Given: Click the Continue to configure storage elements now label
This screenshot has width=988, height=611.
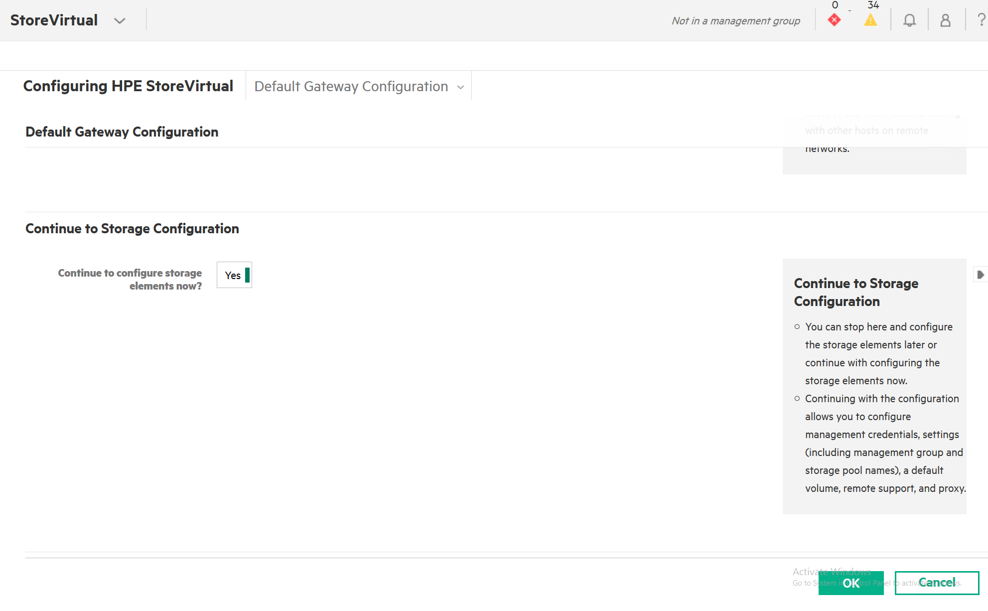Looking at the screenshot, I should (x=130, y=279).
